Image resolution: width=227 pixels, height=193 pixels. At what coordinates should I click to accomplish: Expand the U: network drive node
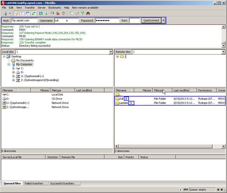[13, 76]
